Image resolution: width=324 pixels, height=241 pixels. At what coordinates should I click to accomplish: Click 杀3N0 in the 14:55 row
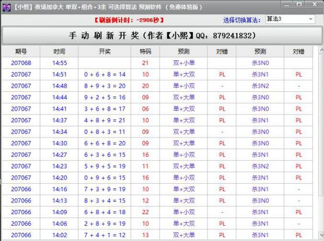pos(260,63)
